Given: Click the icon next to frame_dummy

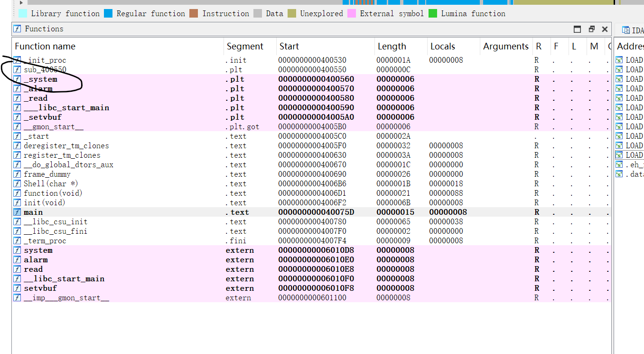Looking at the screenshot, I should tap(18, 174).
